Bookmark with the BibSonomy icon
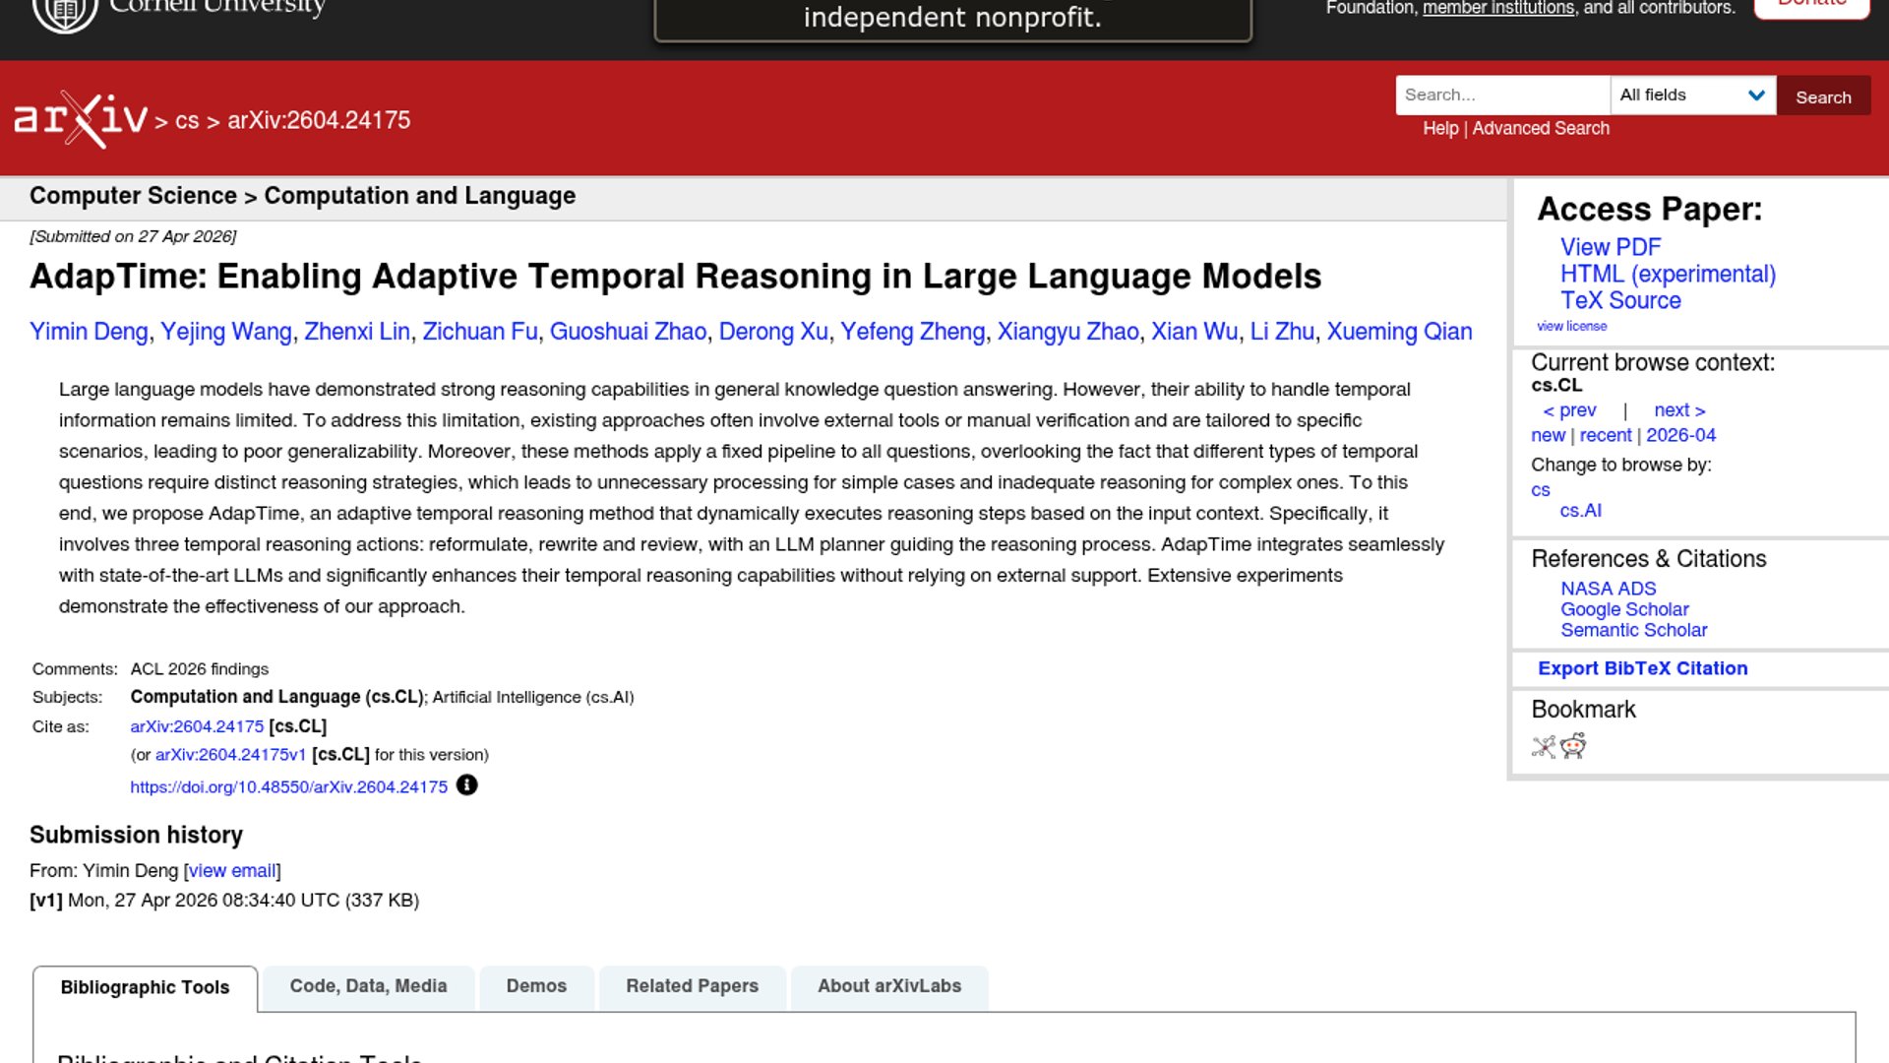Viewport: 1889px width, 1063px height. (1544, 747)
